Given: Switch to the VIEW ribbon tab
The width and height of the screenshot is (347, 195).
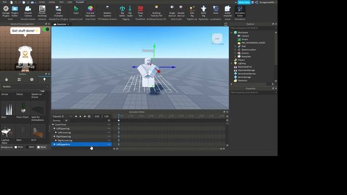Looking at the screenshot, I should [x=70, y=2].
